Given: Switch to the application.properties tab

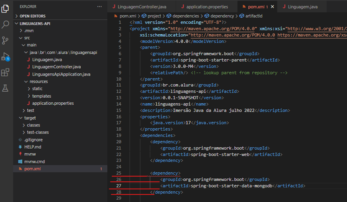Looking at the screenshot, I should click(207, 6).
